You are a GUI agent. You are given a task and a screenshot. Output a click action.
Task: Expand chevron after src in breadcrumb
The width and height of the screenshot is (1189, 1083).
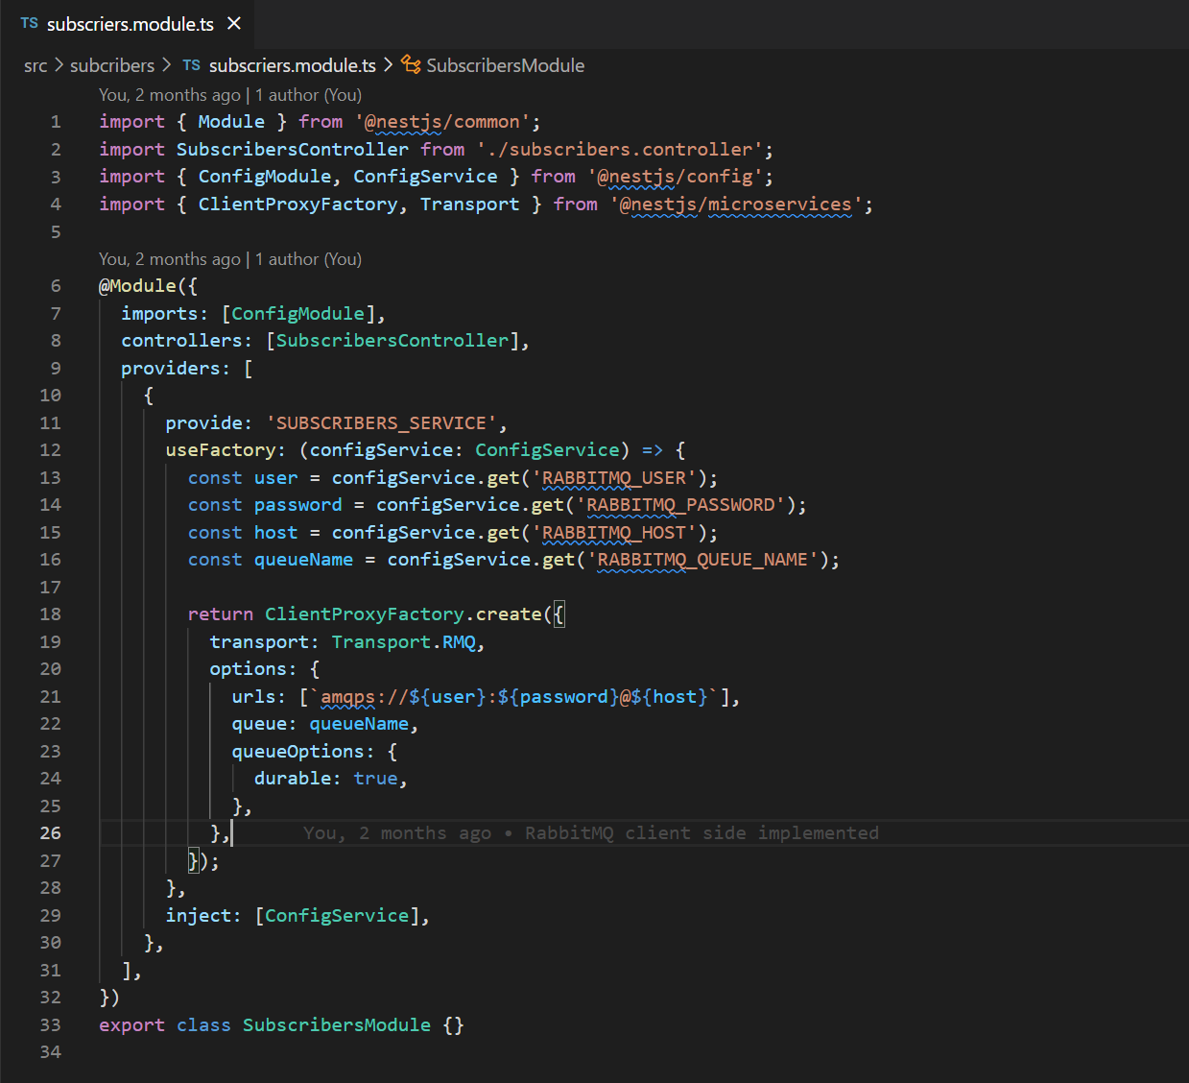point(59,65)
